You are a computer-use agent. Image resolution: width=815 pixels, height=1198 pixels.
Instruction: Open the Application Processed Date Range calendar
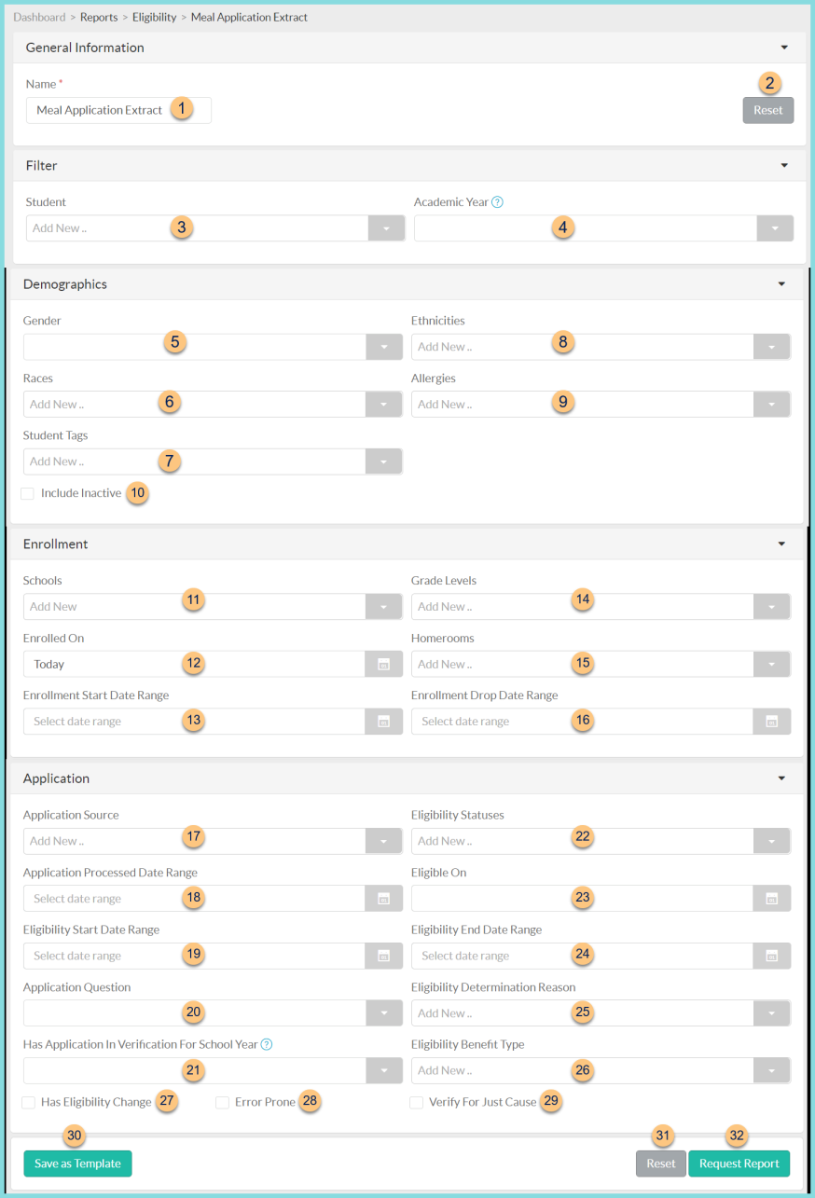383,898
